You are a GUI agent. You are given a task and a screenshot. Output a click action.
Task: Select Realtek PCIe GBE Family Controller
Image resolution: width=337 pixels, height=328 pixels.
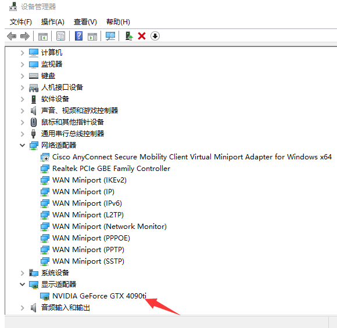pyautogui.click(x=111, y=169)
